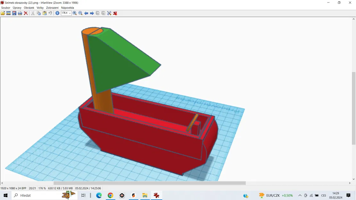Viewport: 356px width, 200px height.
Task: Copy the image with the Copy icon
Action: [38, 13]
